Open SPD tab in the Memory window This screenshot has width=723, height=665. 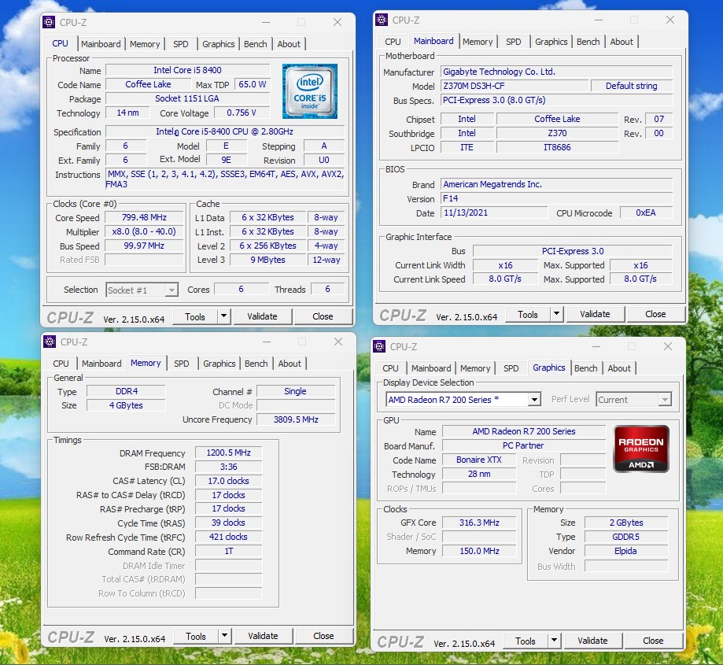(x=181, y=364)
